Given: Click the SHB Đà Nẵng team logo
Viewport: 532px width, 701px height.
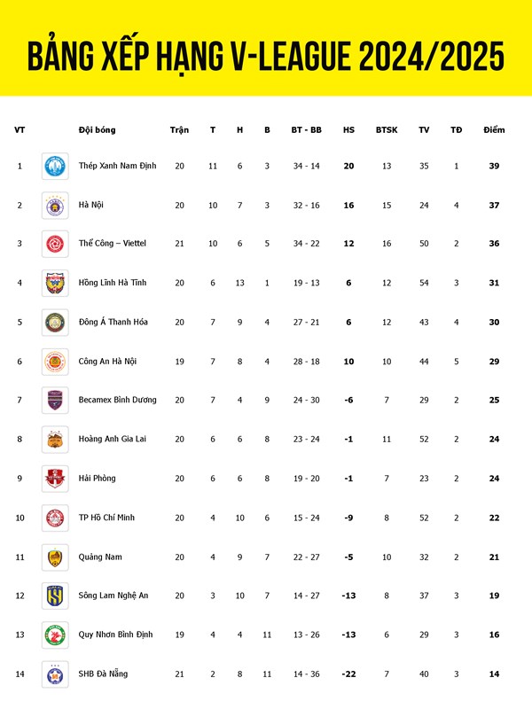Looking at the screenshot, I should click(x=55, y=674).
